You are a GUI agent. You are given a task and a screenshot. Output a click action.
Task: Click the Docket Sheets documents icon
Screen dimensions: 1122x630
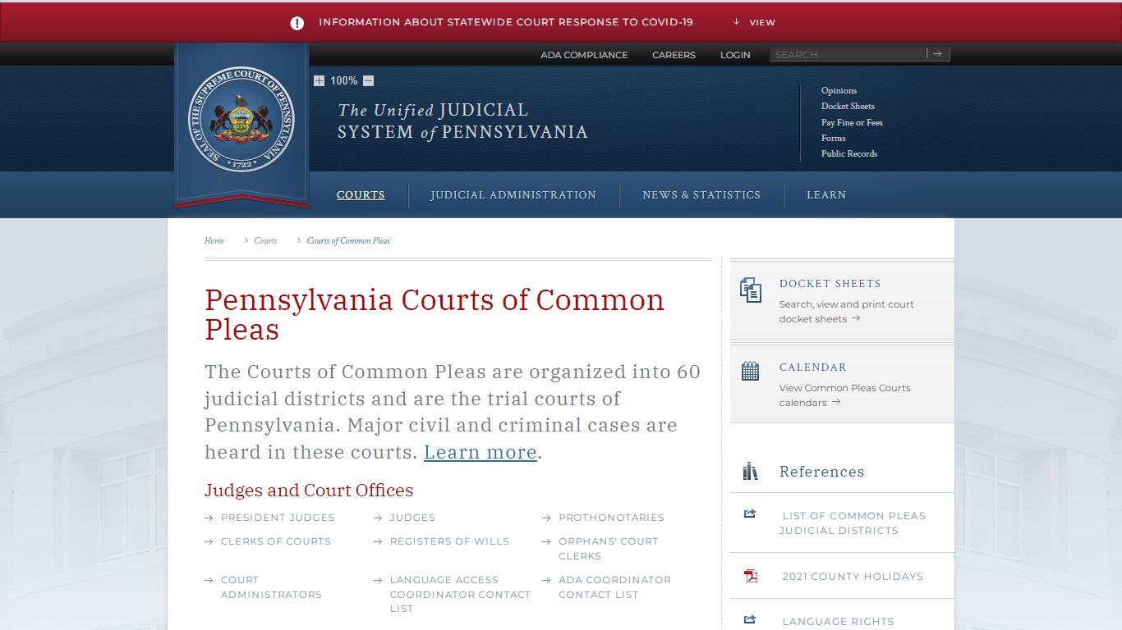point(751,290)
